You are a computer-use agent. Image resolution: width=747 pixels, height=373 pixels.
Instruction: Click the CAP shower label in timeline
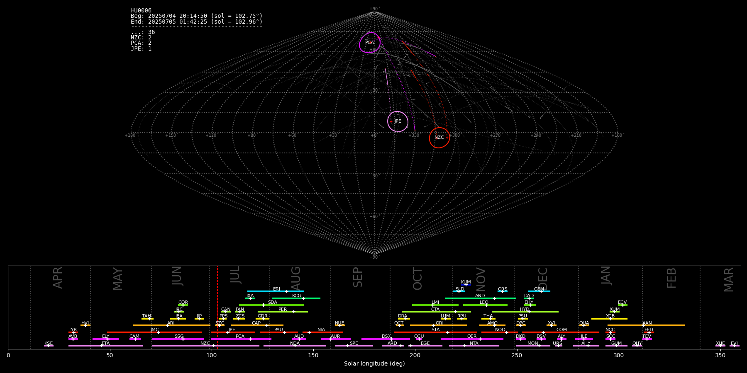coord(256,323)
